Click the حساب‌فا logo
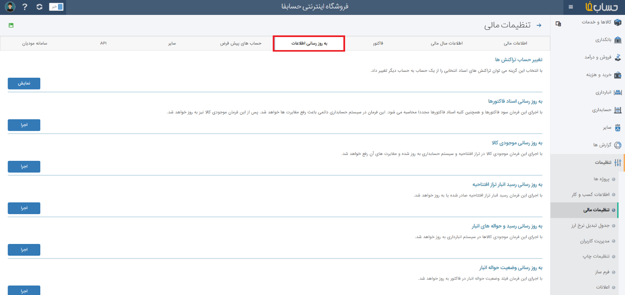The image size is (625, 295). coord(601,7)
